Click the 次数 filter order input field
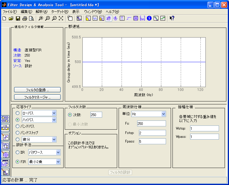Image resolution: width=229 pixels, height=185 pixels. coord(96,115)
